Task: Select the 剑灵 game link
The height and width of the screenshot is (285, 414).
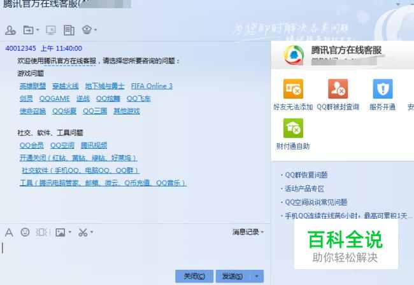Action: [x=26, y=99]
